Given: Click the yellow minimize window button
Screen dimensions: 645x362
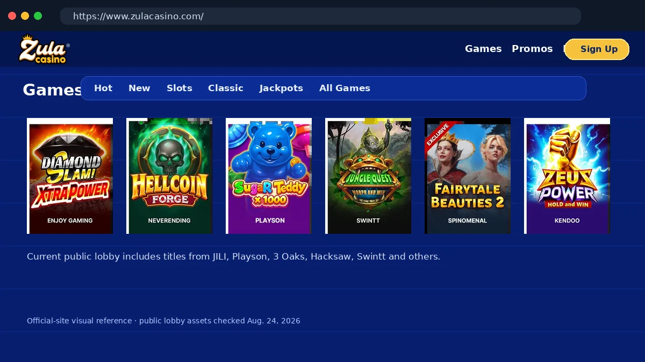Looking at the screenshot, I should tap(25, 16).
